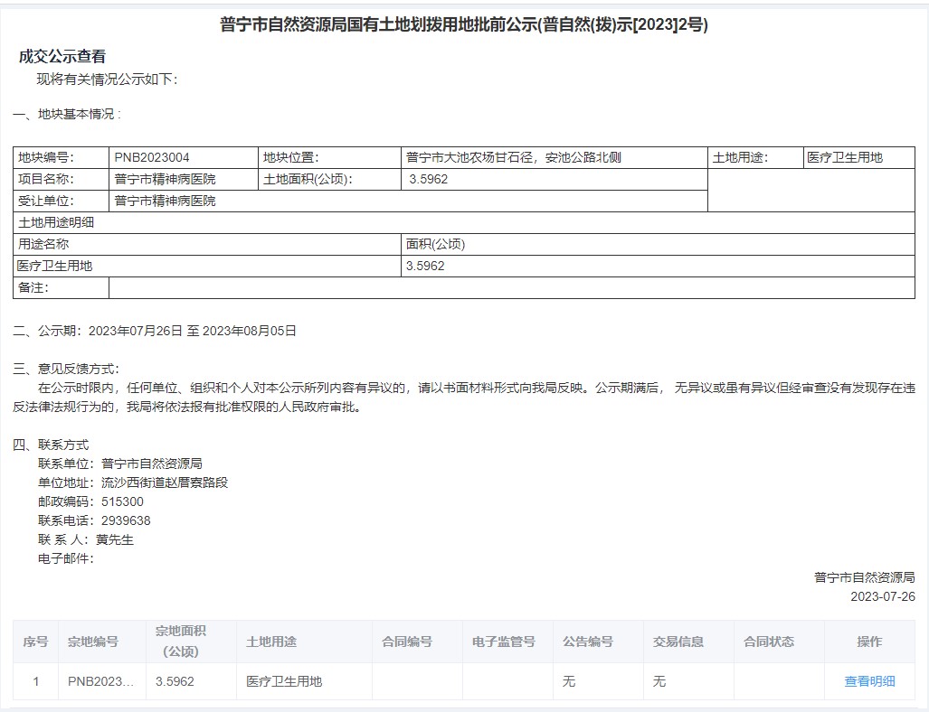Click the 备注 label cell

(61, 287)
